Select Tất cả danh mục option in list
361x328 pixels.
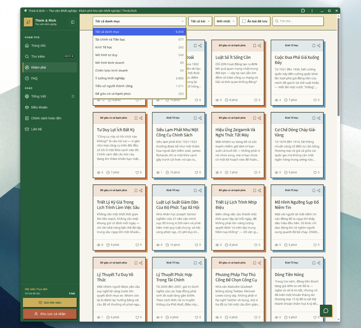click(139, 32)
